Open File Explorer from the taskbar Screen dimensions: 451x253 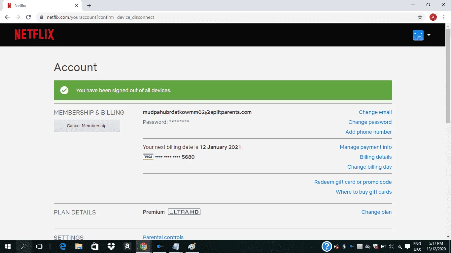click(79, 246)
